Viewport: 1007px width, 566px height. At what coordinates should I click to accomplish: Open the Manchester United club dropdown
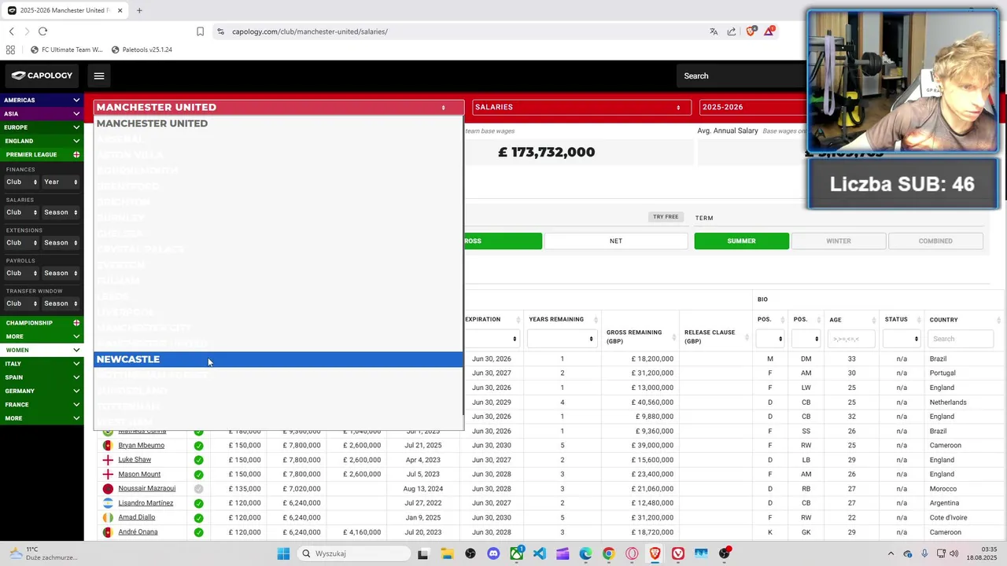279,107
